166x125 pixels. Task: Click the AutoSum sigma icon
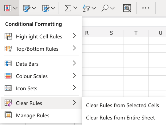tap(68, 8)
